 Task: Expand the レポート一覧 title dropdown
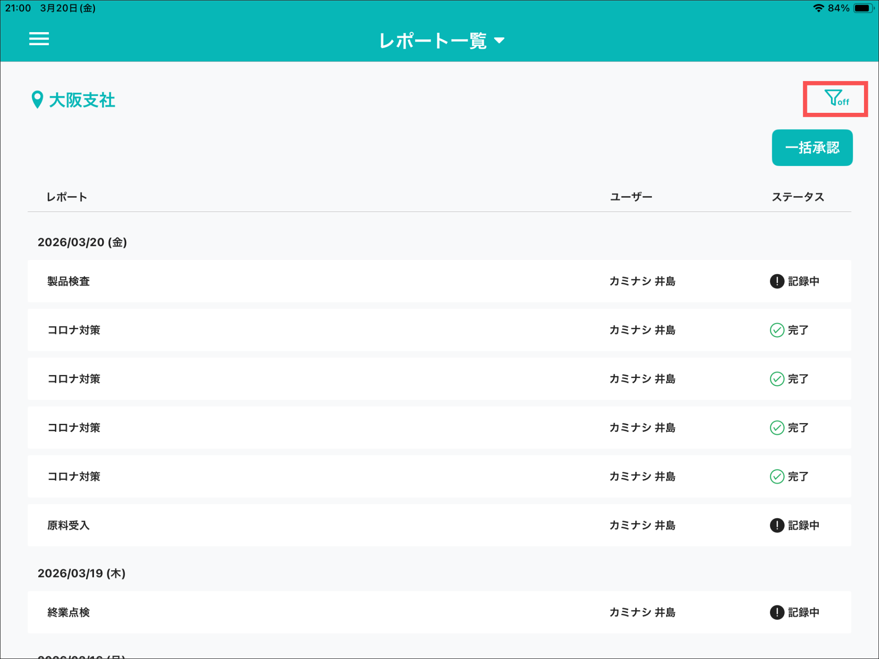pyautogui.click(x=441, y=41)
